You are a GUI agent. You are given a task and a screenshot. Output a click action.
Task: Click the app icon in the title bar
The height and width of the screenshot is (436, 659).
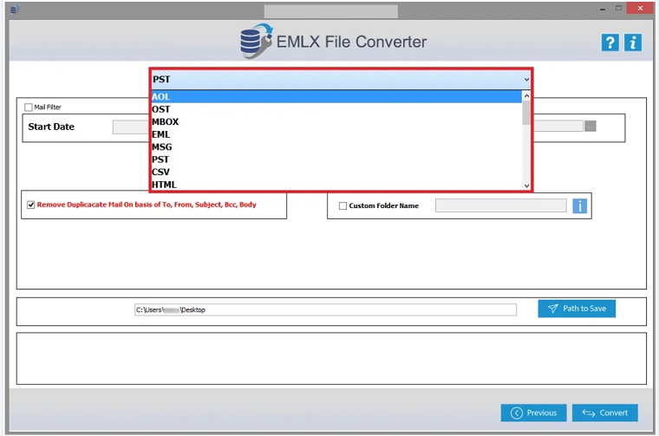point(14,9)
